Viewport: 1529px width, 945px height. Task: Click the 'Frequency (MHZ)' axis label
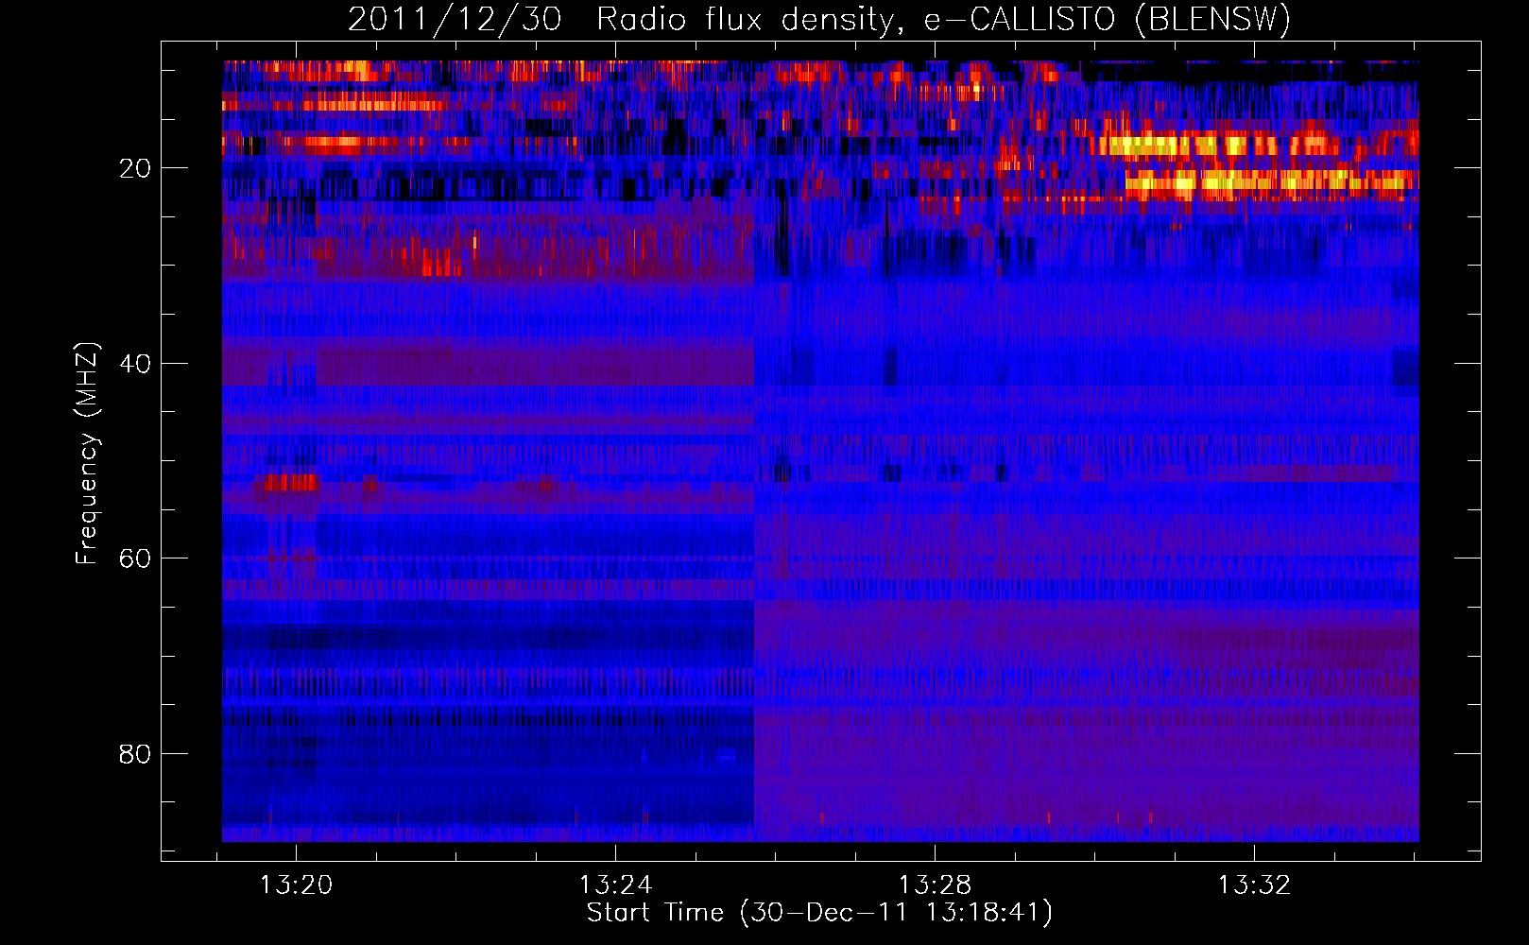tap(86, 454)
